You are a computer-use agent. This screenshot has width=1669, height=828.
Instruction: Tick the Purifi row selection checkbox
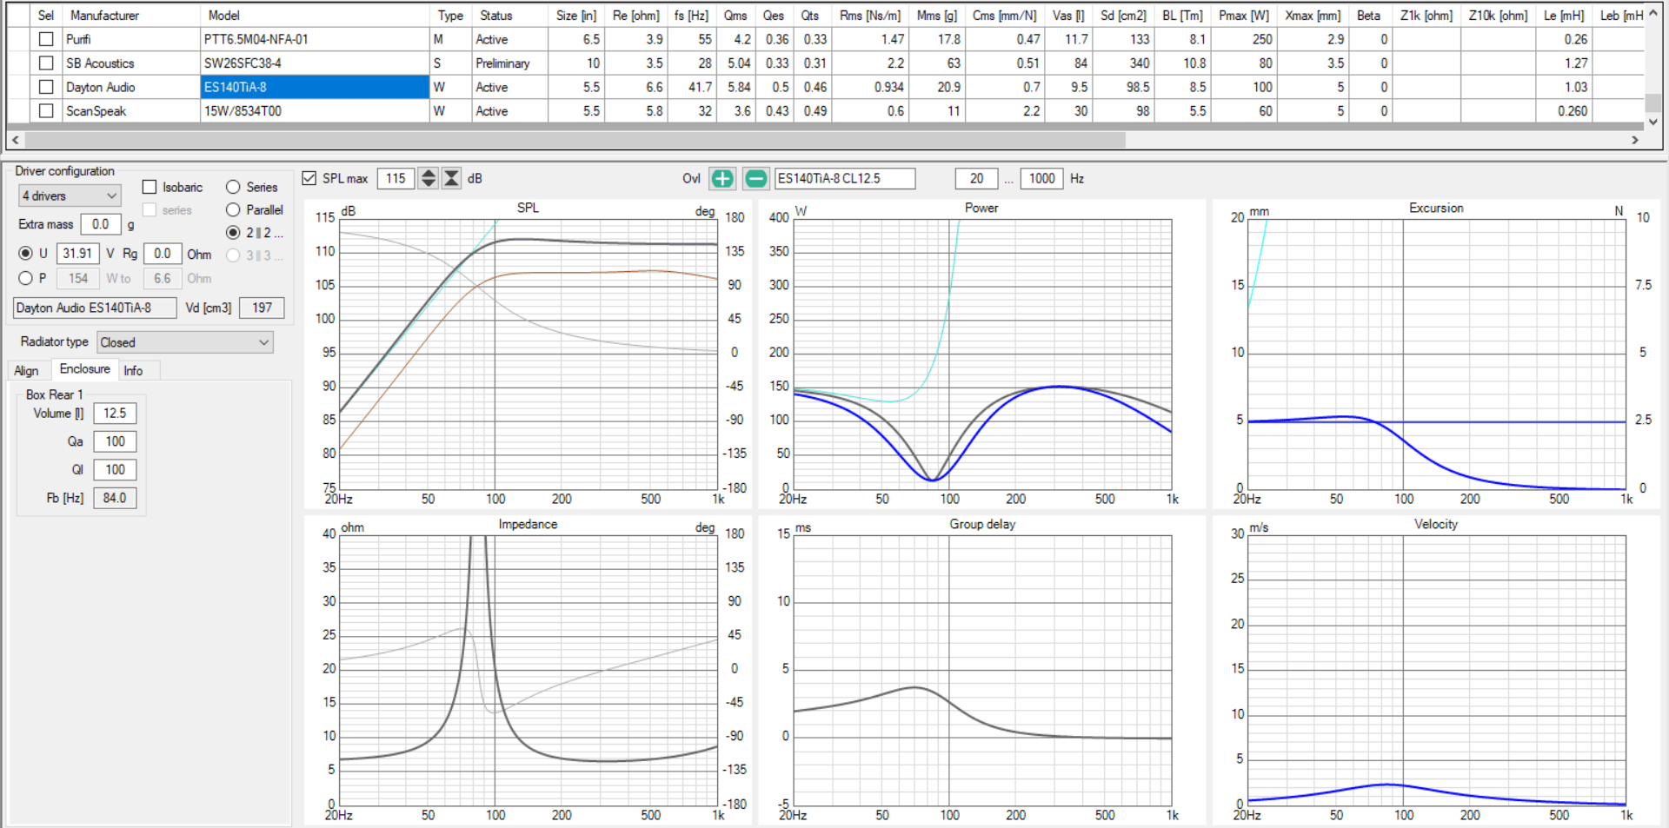[x=46, y=39]
